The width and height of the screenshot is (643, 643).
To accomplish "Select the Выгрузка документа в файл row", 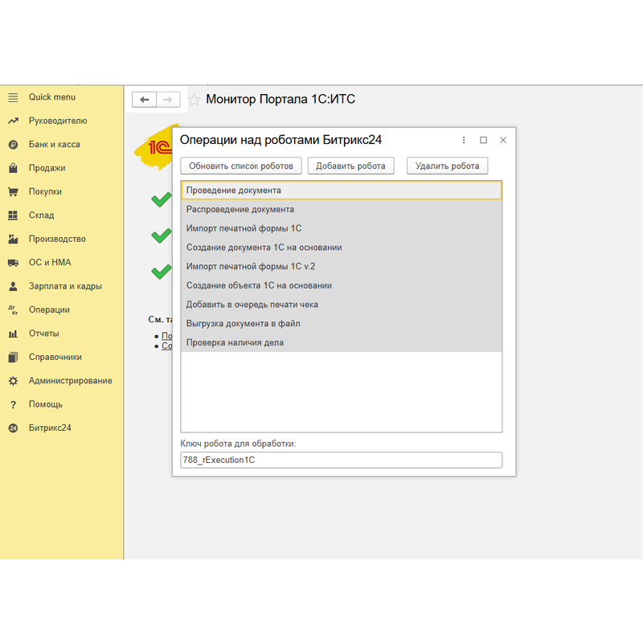I will coord(341,324).
